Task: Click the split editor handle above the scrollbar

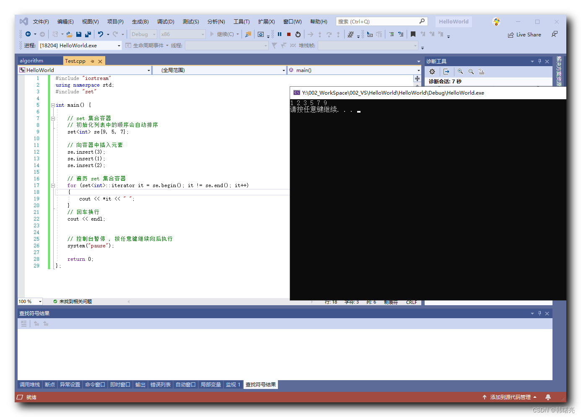Action: [x=417, y=79]
